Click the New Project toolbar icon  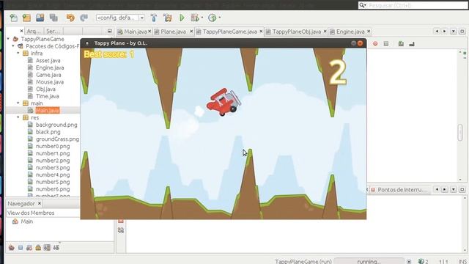click(x=26, y=18)
